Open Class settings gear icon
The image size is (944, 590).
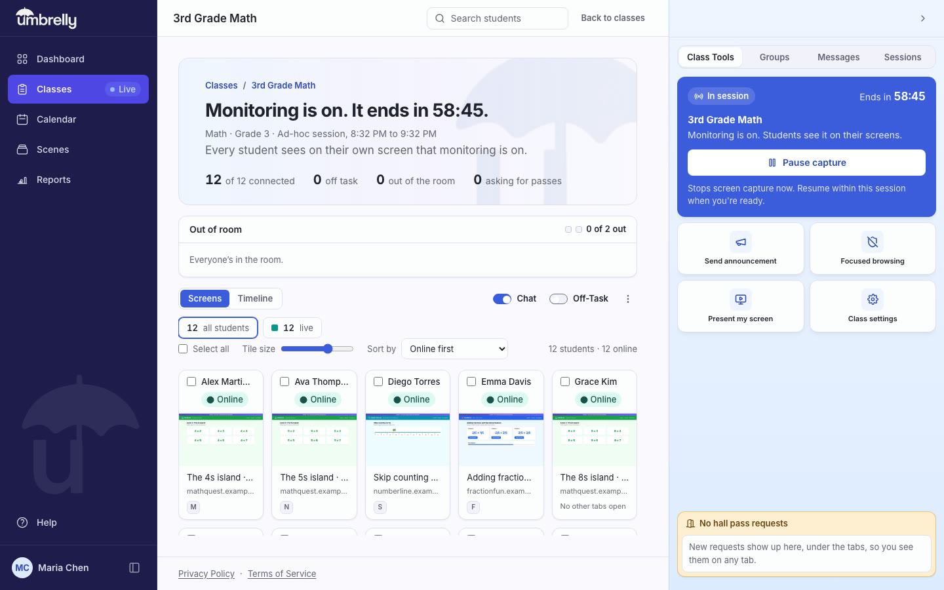(x=873, y=300)
